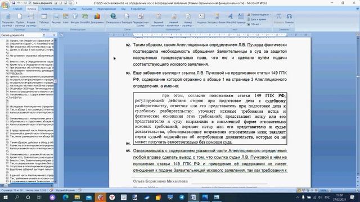The image size is (360, 202).
Task: Insert a Cover Page (Титульная страница)
Action: click(x=7, y=20)
